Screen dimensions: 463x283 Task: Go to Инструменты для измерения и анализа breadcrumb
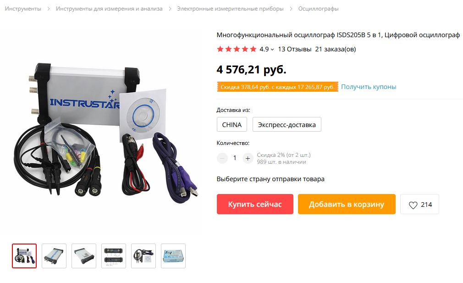[109, 9]
